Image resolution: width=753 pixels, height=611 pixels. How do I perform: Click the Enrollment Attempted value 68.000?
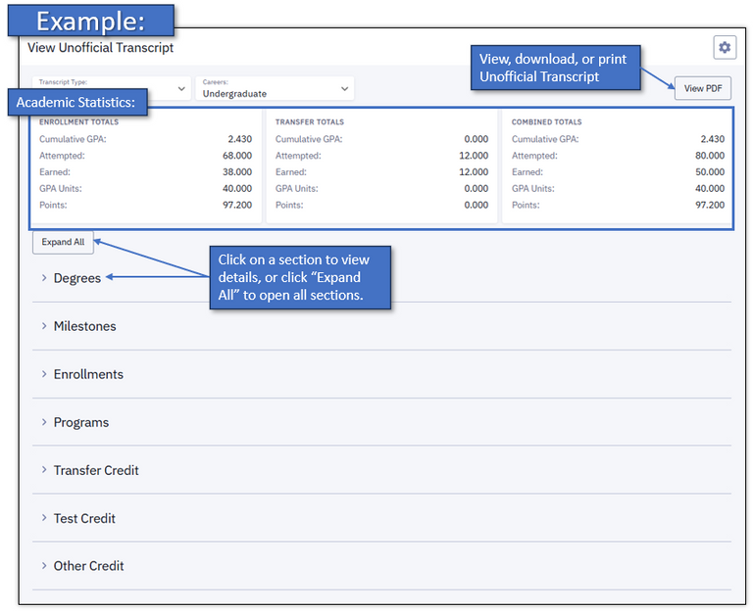tap(237, 156)
